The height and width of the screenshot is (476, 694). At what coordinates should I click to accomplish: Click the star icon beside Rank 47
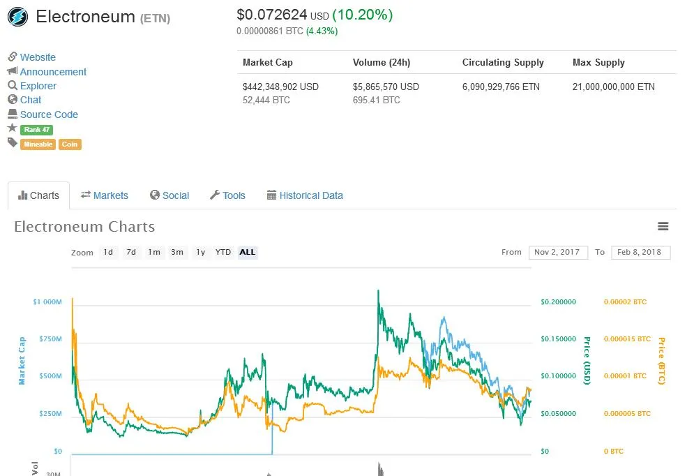click(x=13, y=128)
